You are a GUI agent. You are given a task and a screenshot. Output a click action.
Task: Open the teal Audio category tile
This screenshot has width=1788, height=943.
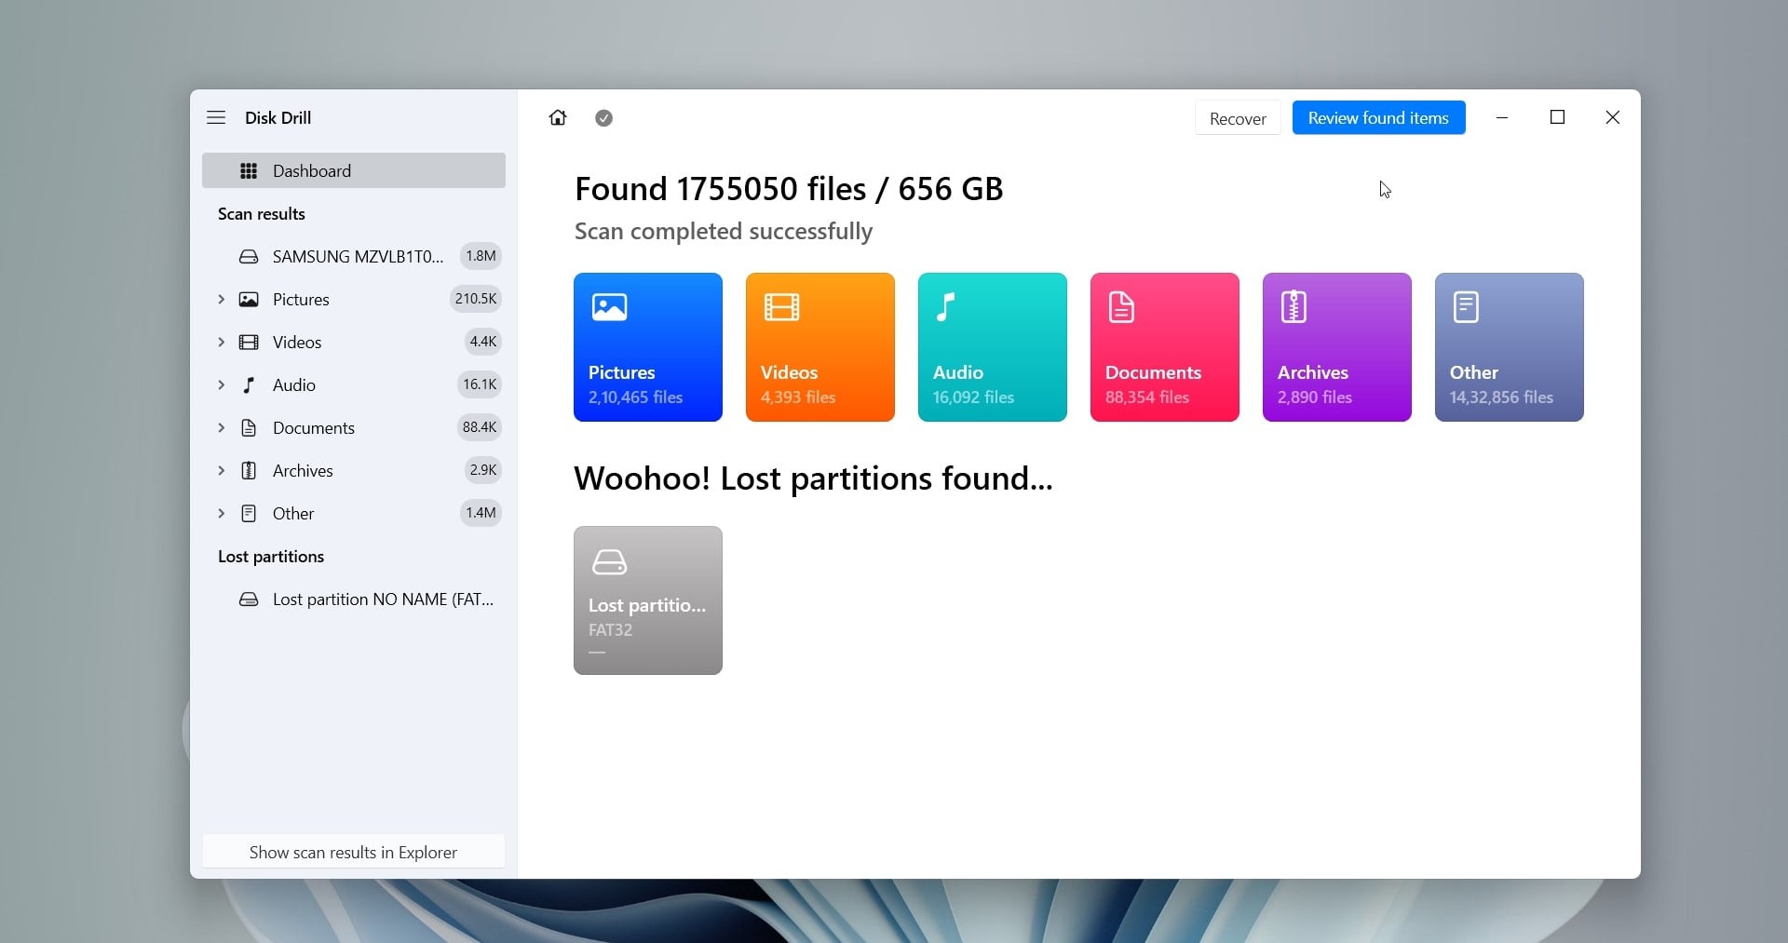pos(993,347)
